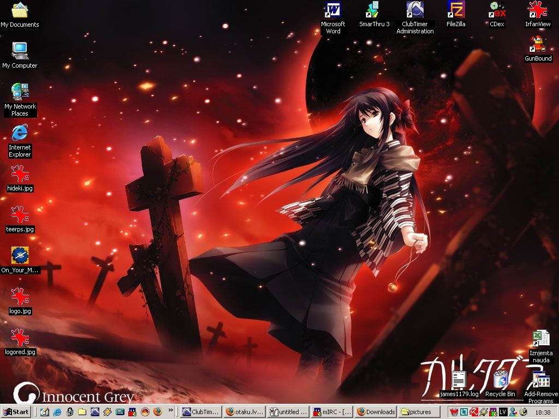The image size is (559, 419).
Task: Select the Internet Explorer desktop shortcut
Action: (20, 141)
